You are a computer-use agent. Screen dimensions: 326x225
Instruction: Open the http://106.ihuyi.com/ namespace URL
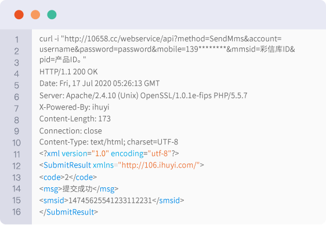pos(159,165)
